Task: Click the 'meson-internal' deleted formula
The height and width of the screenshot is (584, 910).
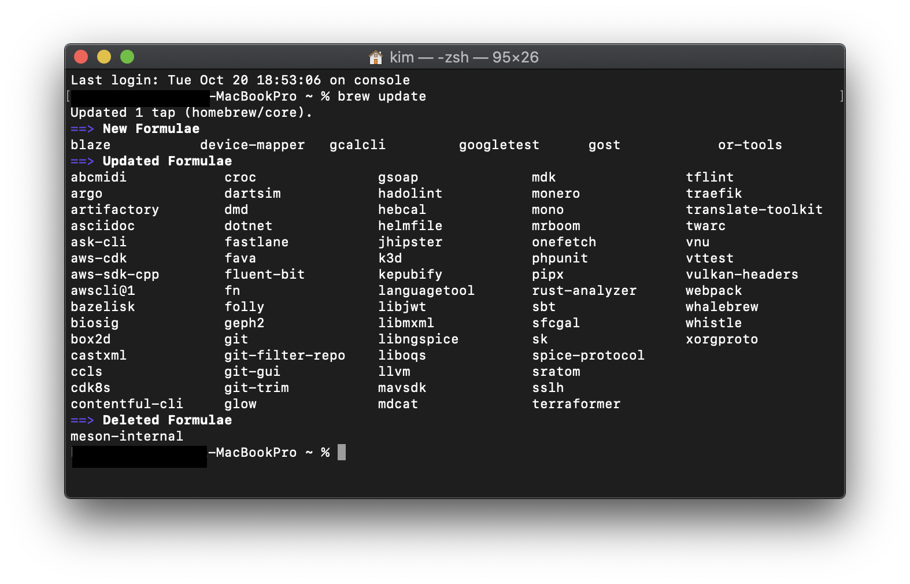Action: click(x=127, y=437)
